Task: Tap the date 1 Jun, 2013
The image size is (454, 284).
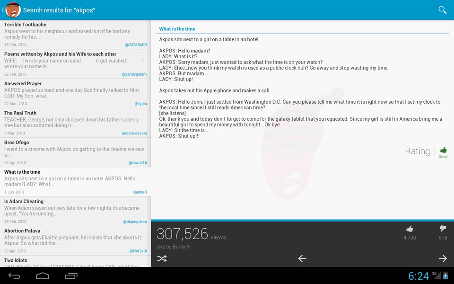Action: (14, 192)
